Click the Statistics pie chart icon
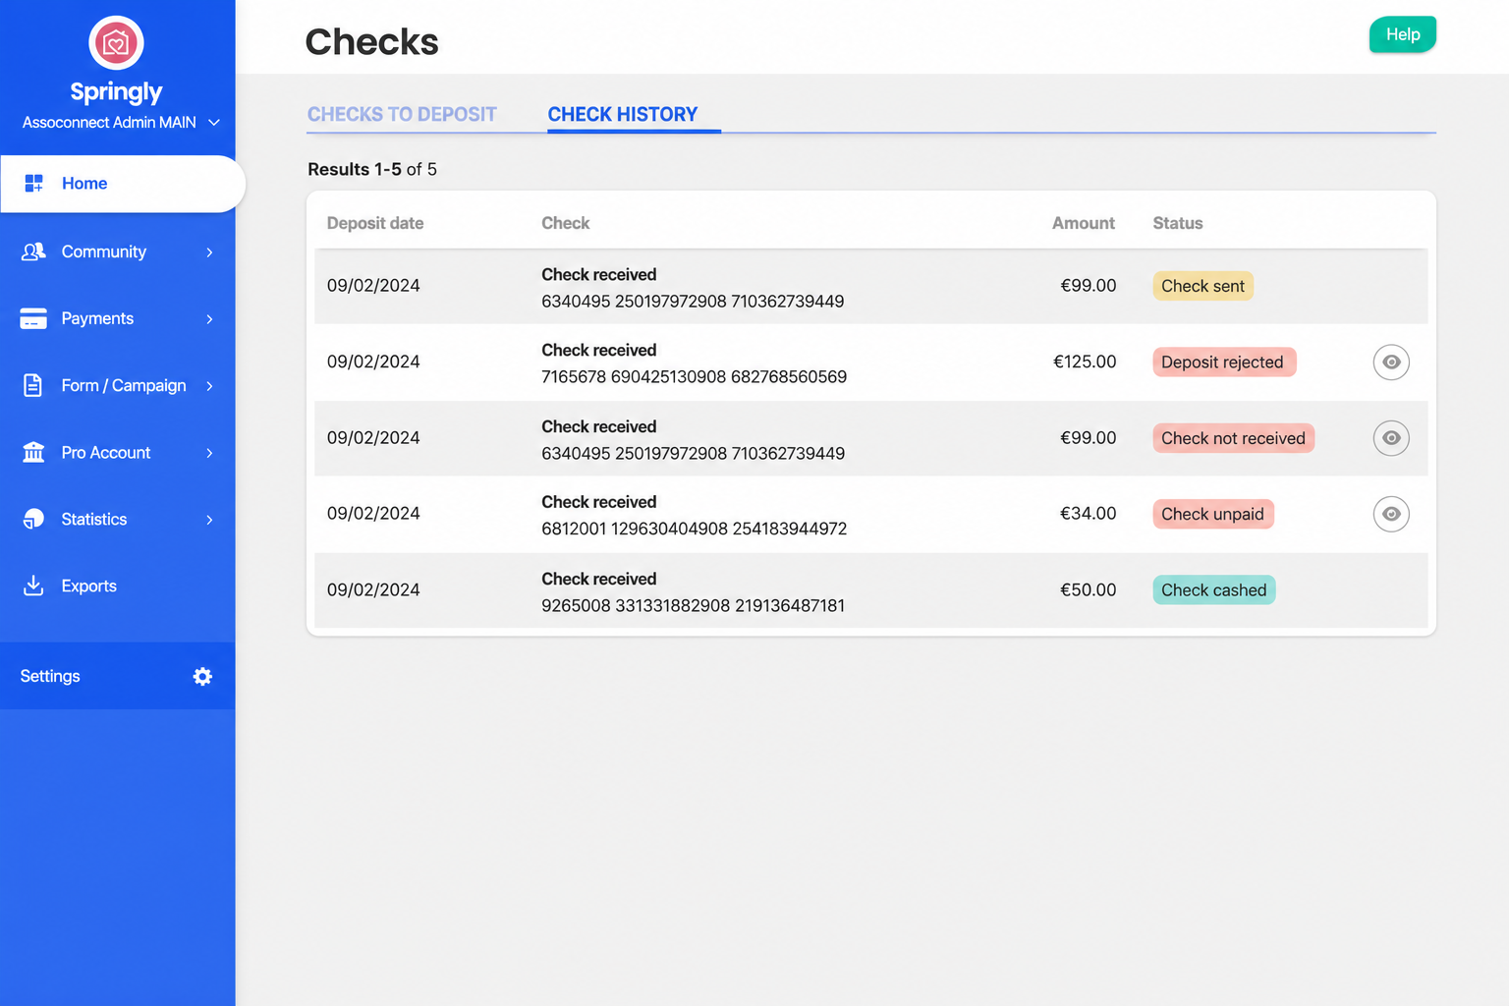 tap(33, 519)
